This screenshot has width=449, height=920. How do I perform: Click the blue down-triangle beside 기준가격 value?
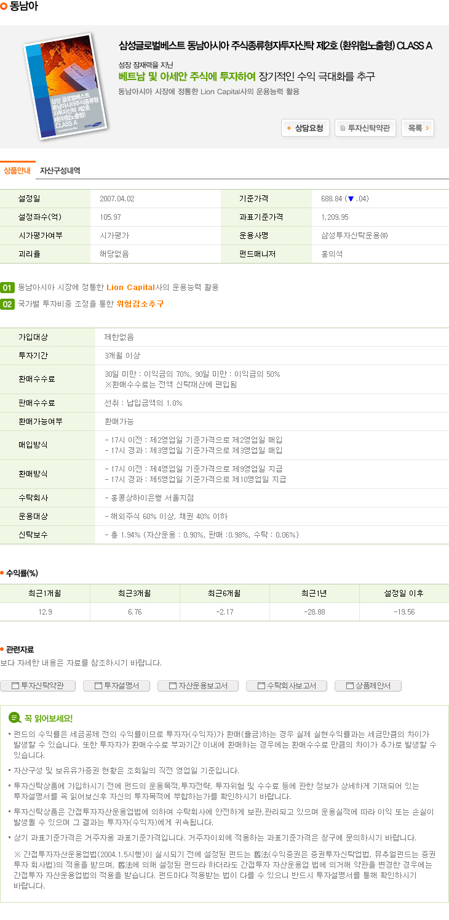(351, 199)
